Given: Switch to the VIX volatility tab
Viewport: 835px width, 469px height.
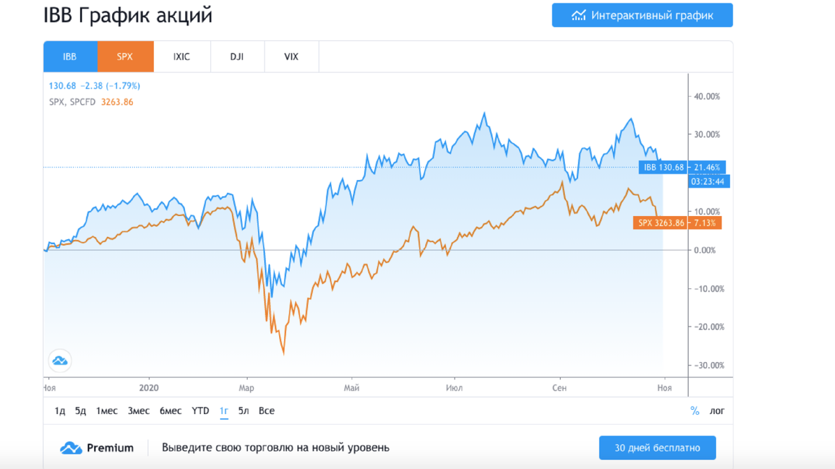Looking at the screenshot, I should (291, 56).
